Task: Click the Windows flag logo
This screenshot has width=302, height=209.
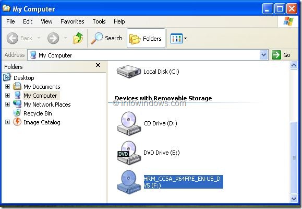Action: pos(288,21)
